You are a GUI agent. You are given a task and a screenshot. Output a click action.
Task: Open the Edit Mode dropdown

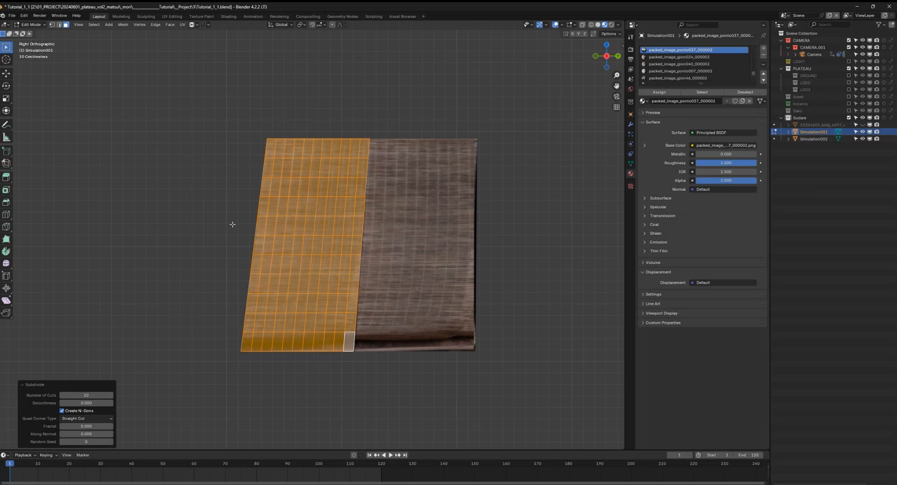(x=30, y=25)
